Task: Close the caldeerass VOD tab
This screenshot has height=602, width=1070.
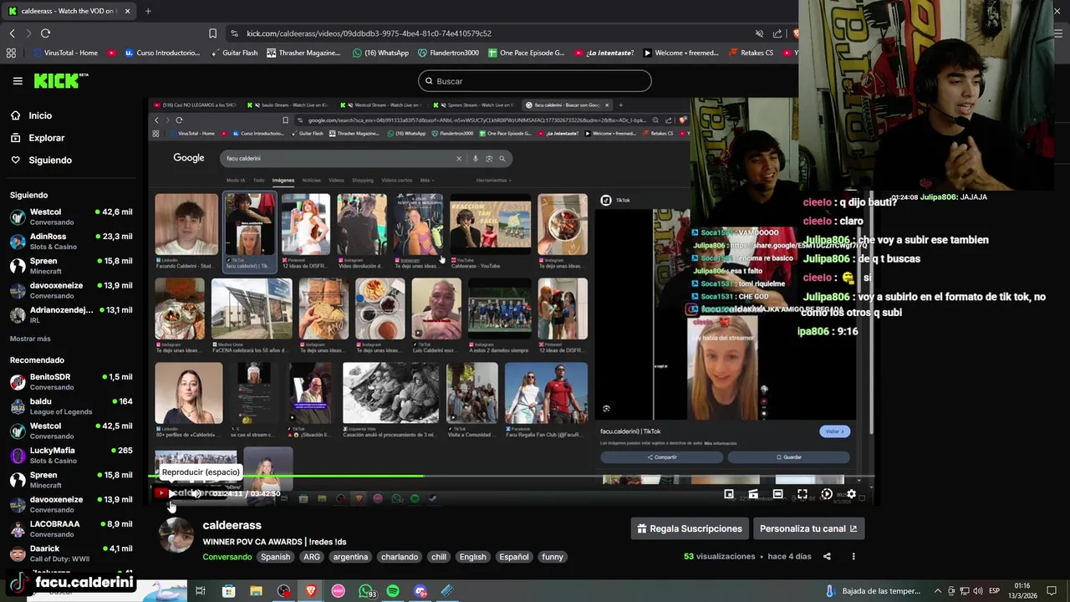Action: point(128,11)
